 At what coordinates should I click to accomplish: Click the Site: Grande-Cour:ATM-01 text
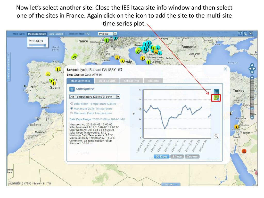click(84, 75)
